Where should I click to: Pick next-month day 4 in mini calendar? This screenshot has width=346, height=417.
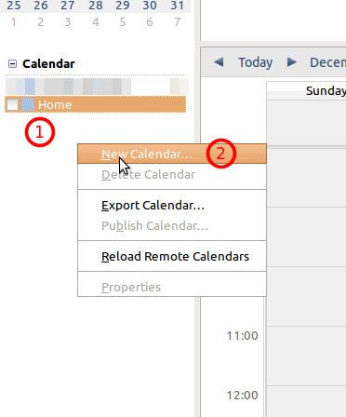[96, 22]
